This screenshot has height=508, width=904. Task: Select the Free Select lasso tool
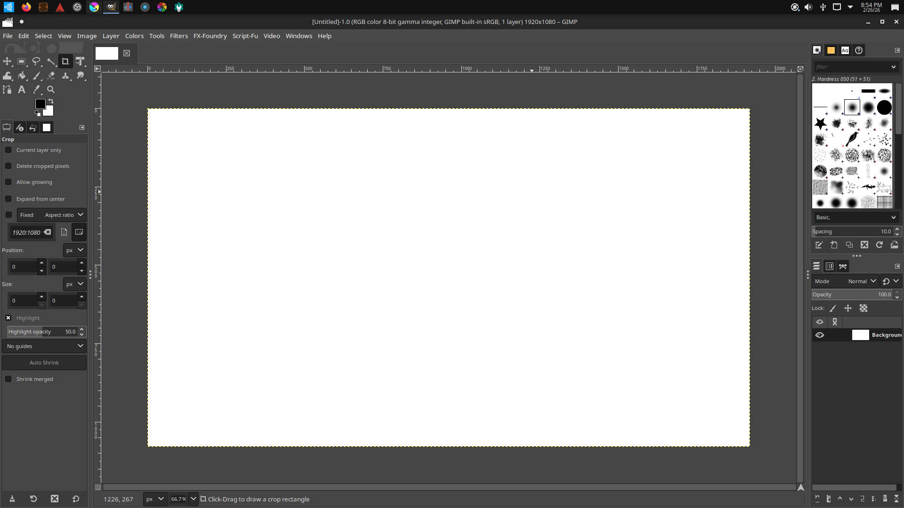coord(36,61)
